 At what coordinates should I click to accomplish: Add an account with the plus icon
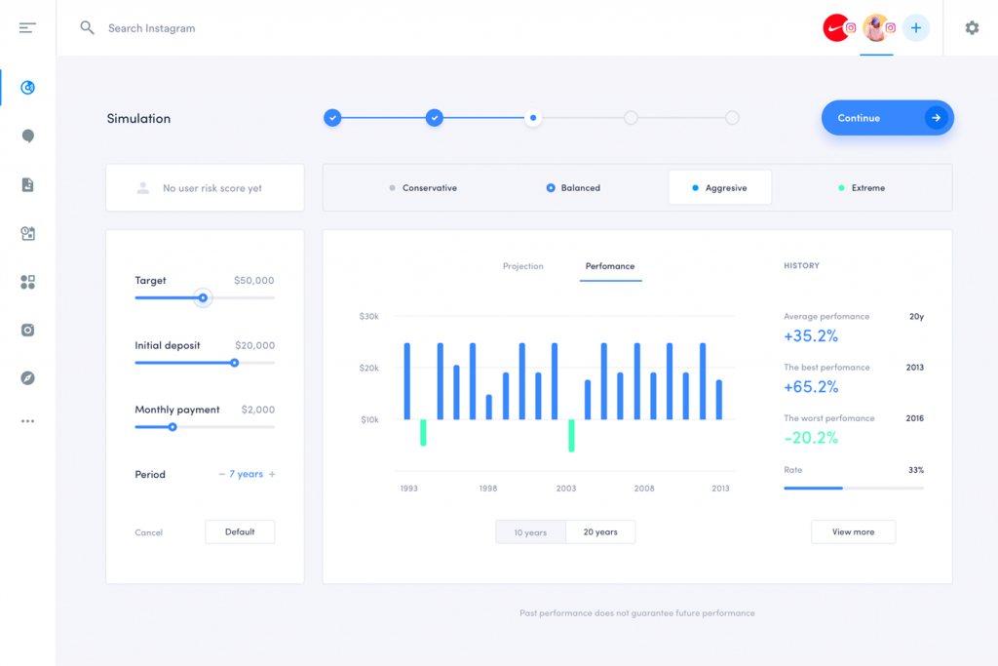(916, 28)
